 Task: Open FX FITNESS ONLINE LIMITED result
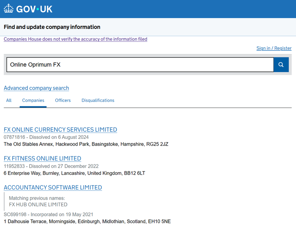pos(43,158)
